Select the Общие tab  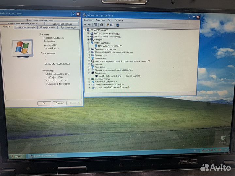(x=7, y=27)
